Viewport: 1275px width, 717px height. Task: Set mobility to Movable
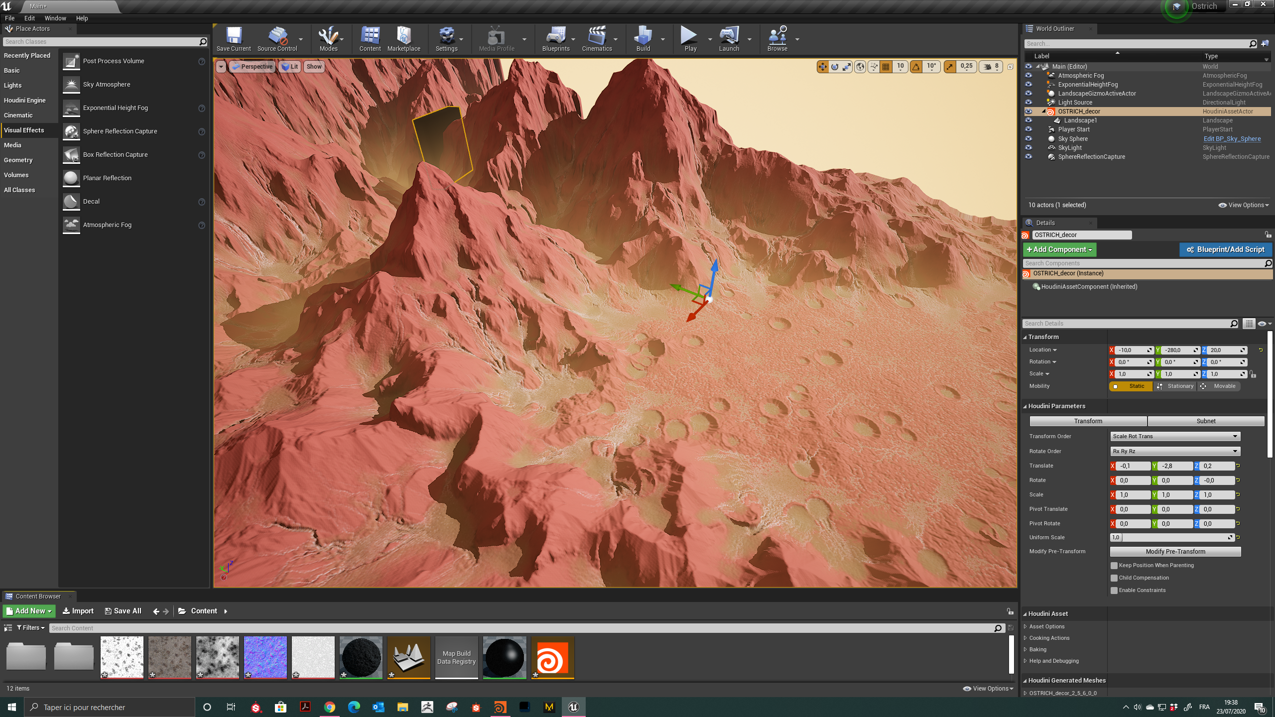point(1219,386)
